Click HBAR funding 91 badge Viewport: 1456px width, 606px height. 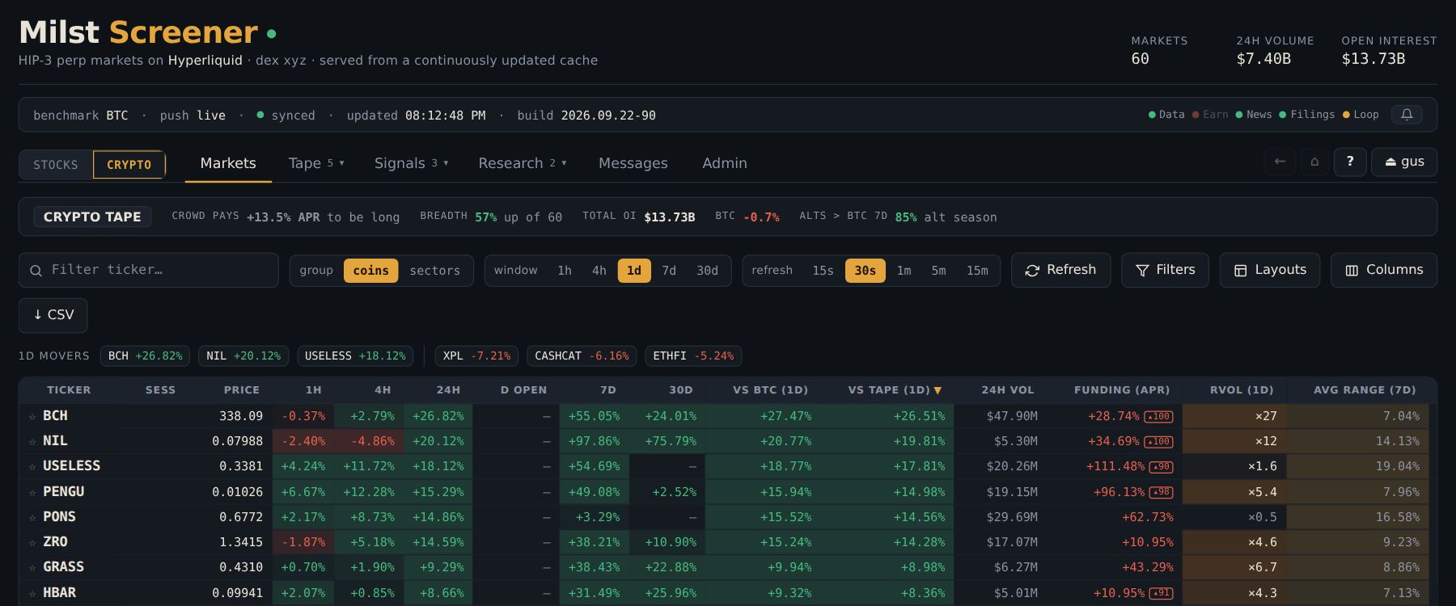point(1161,594)
